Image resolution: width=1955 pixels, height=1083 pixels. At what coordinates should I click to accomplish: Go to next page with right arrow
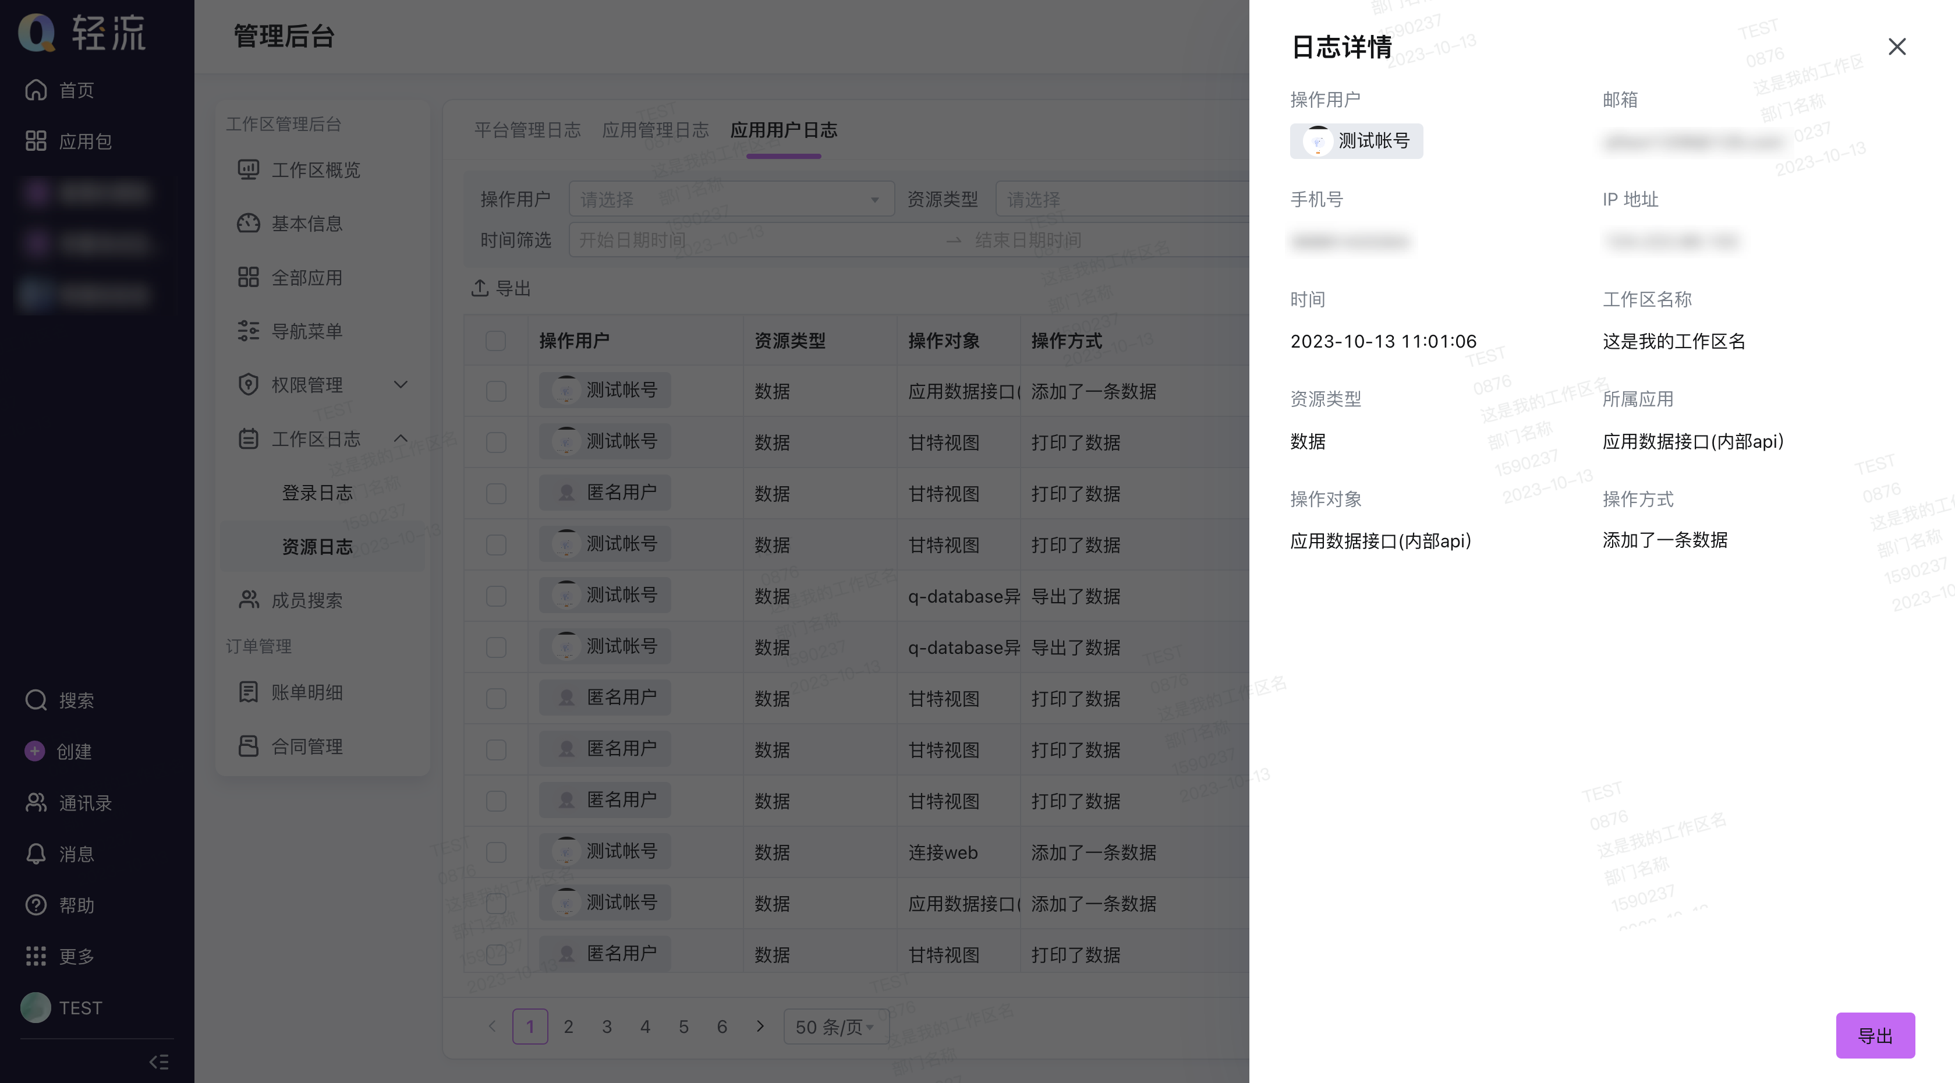(760, 1026)
